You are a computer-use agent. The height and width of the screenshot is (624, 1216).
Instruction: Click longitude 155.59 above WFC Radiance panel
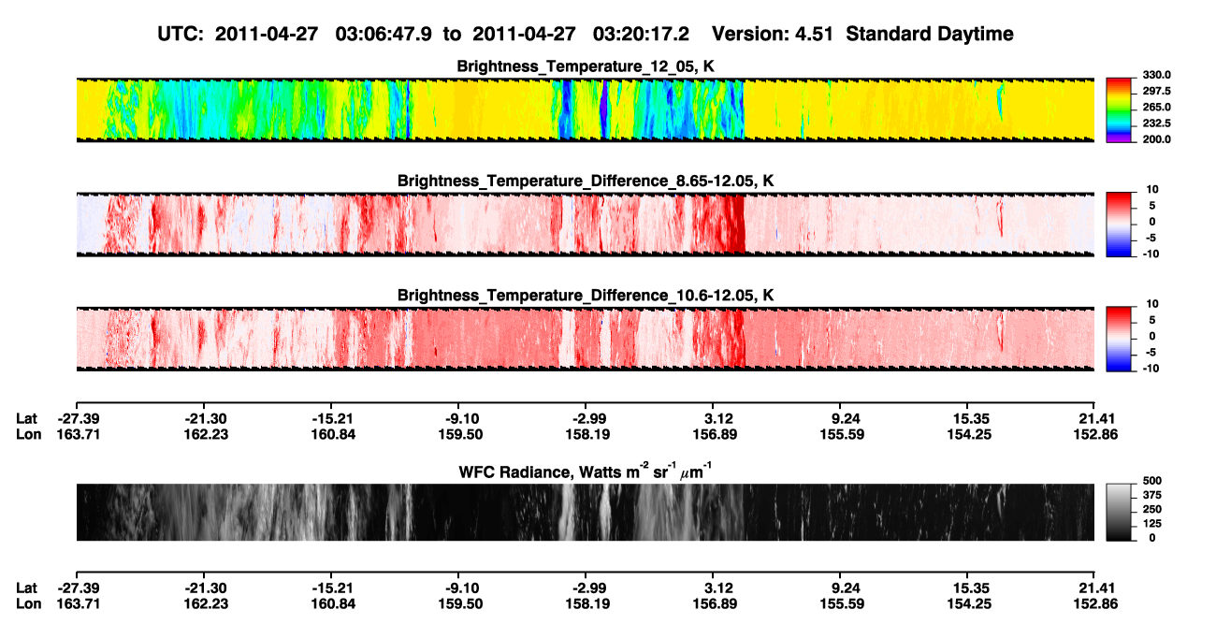pos(842,434)
